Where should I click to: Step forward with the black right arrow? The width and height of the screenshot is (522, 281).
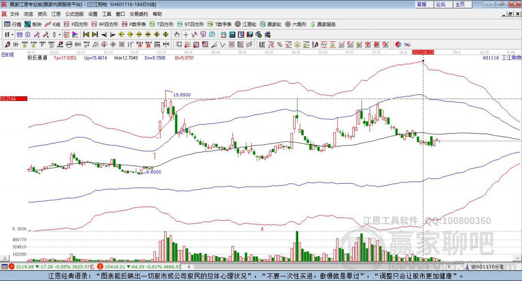113,35
